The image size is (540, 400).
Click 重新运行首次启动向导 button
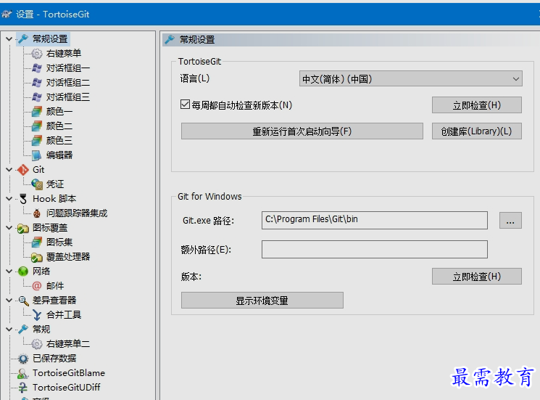click(302, 131)
